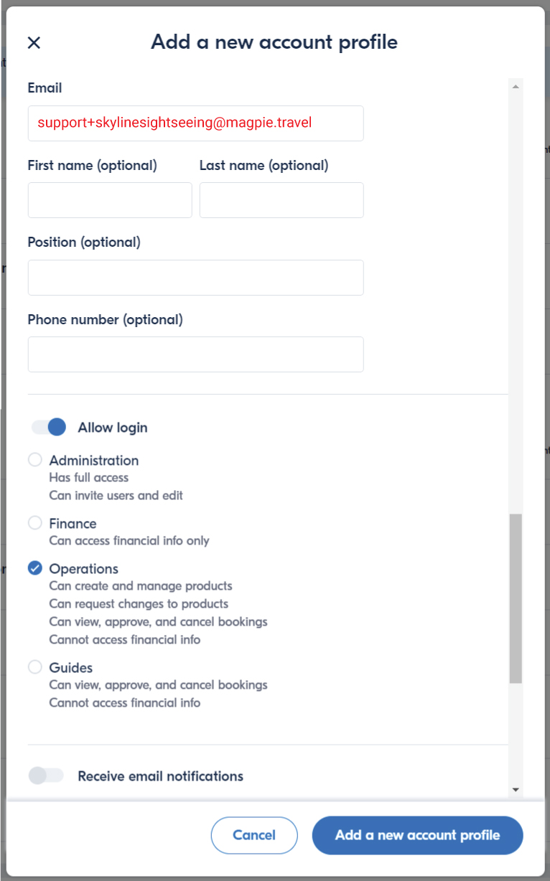Disable the Allow login toggle
This screenshot has height=881, width=550.
pos(48,428)
